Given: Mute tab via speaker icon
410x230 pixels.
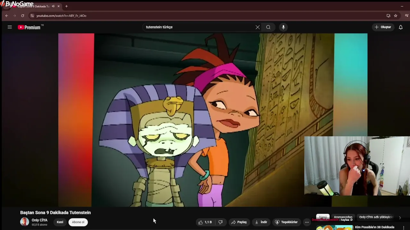Looking at the screenshot, I should point(53,6).
